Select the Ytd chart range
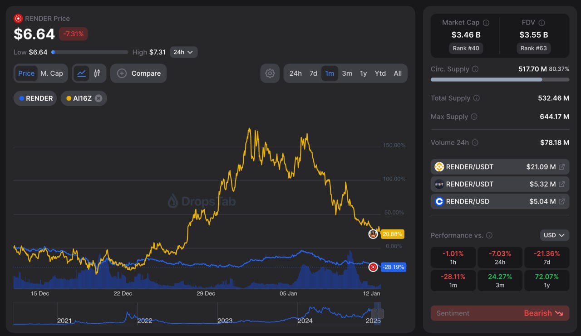 pos(380,73)
